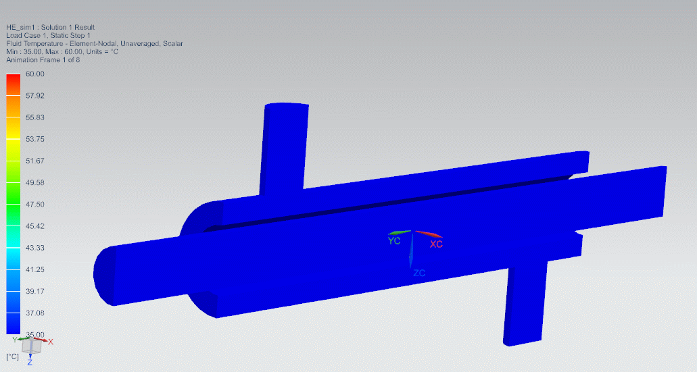
Task: Click the legend value 51.67
Action: (34, 161)
